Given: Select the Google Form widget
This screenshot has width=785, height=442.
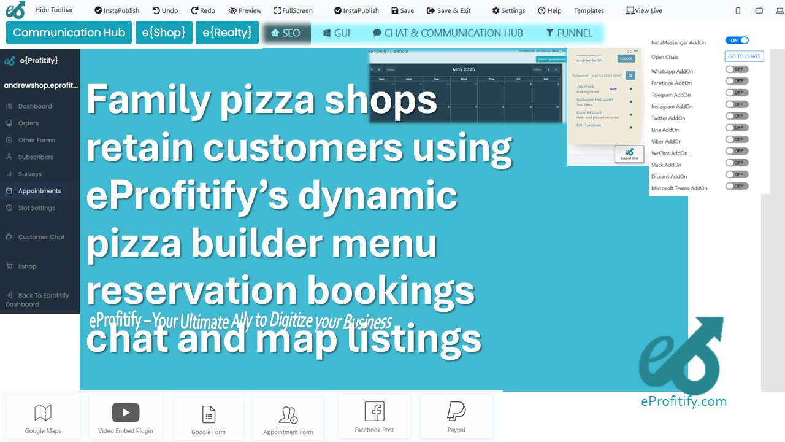Looking at the screenshot, I should tap(209, 419).
